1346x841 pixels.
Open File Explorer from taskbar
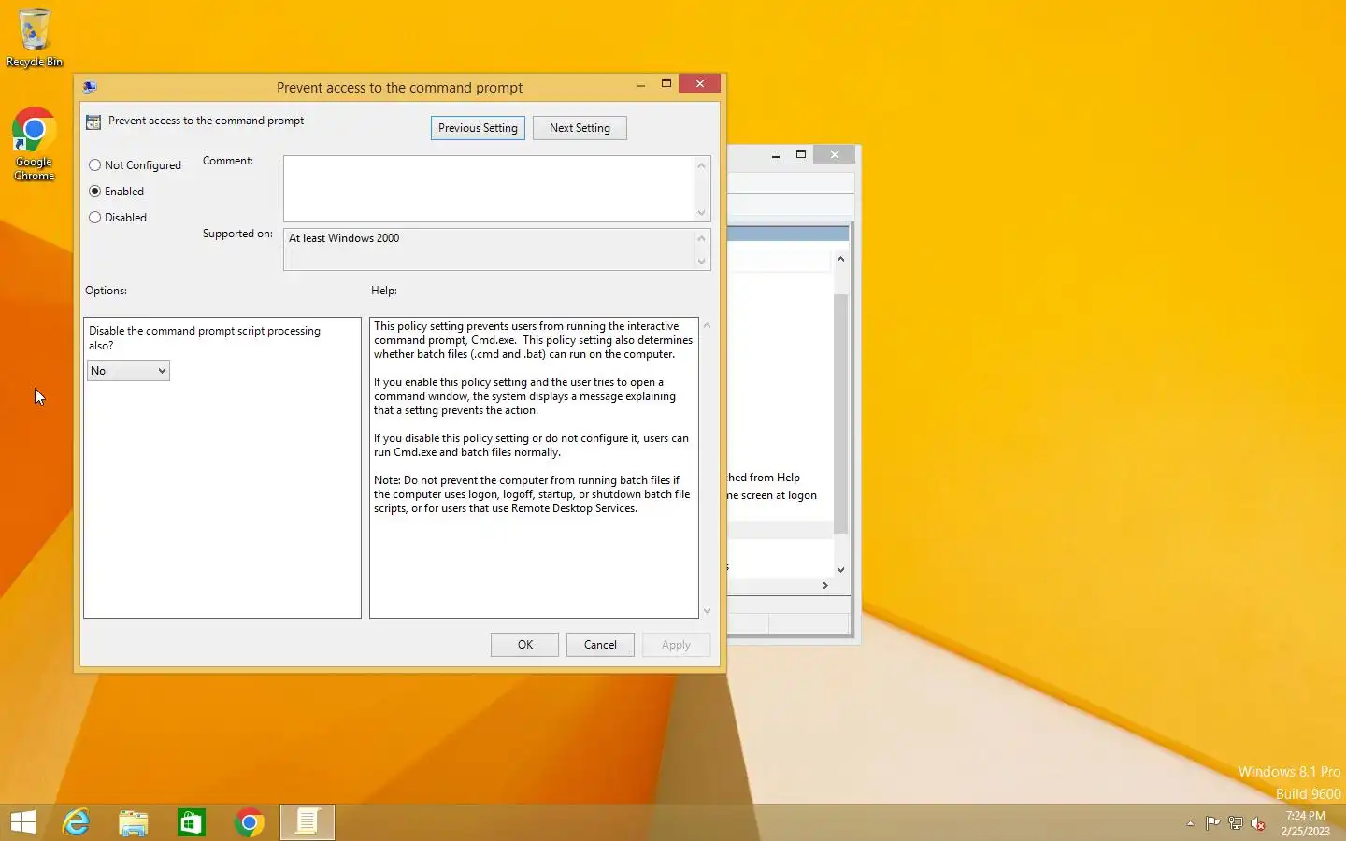click(134, 822)
